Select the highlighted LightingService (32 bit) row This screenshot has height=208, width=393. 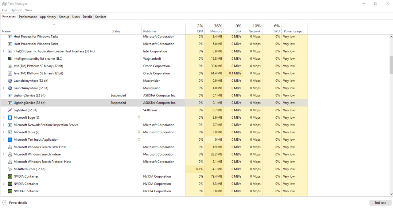[154, 103]
